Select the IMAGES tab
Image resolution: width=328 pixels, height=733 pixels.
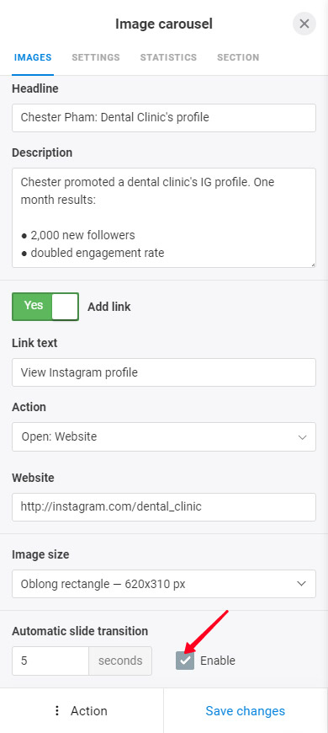[x=33, y=57]
